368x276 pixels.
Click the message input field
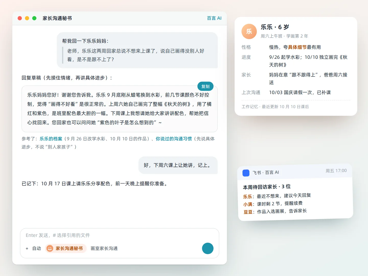tap(120, 235)
